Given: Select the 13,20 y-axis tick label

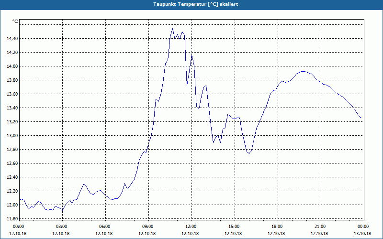Looking at the screenshot, I should (x=12, y=122).
